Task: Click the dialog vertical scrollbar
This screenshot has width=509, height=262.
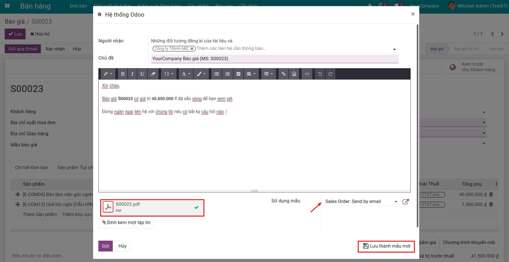Action: tap(417, 126)
